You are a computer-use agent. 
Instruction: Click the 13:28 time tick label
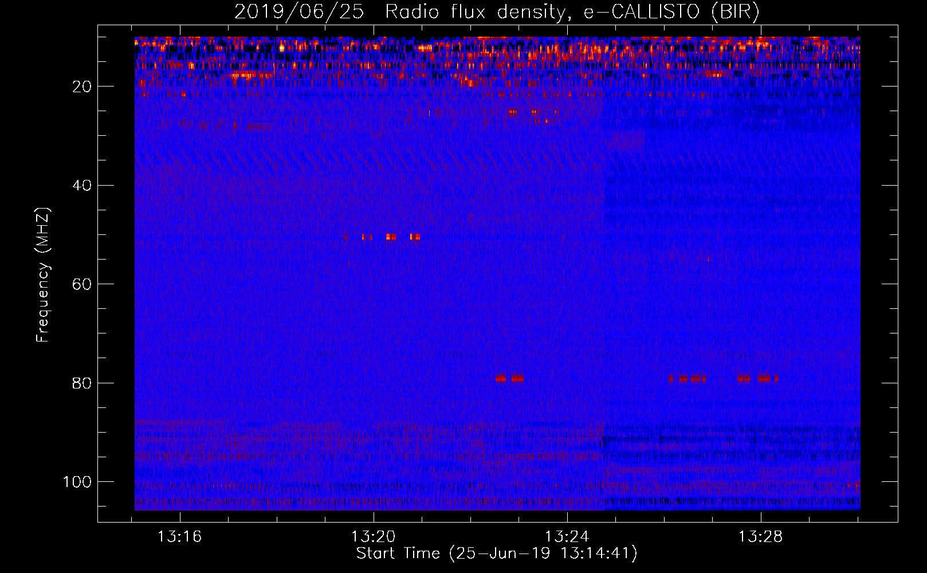760,537
